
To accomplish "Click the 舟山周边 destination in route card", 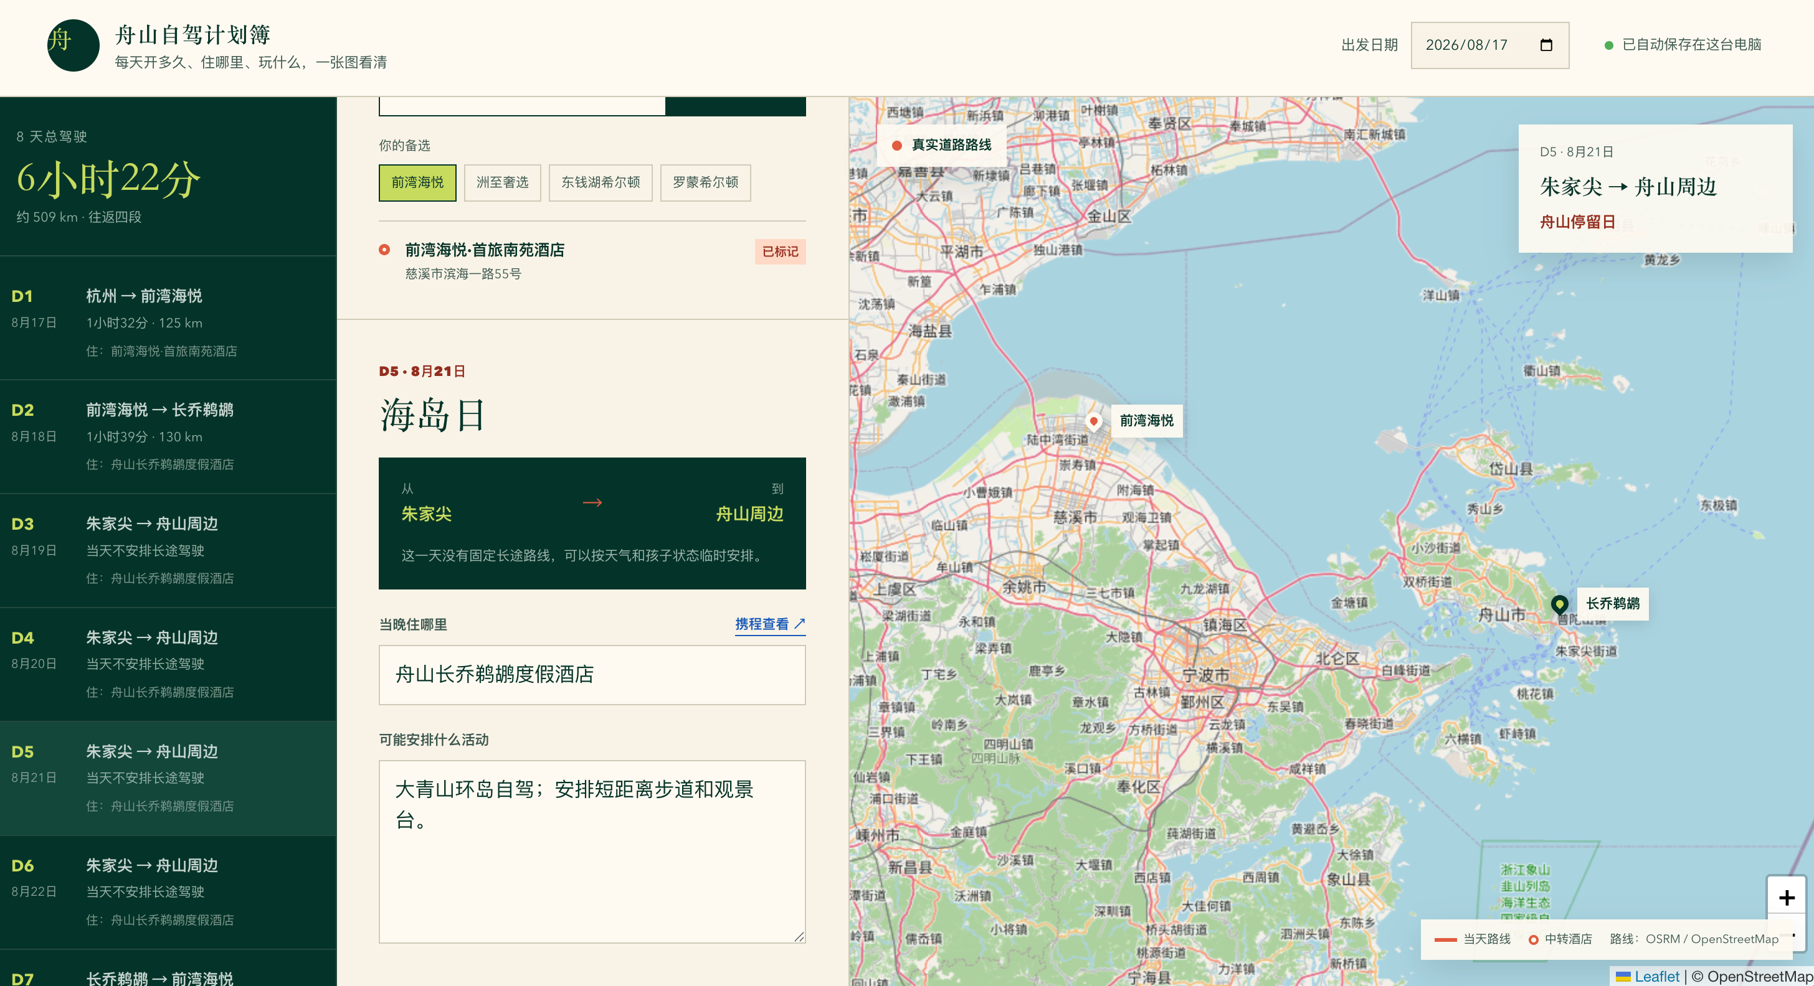I will (749, 514).
